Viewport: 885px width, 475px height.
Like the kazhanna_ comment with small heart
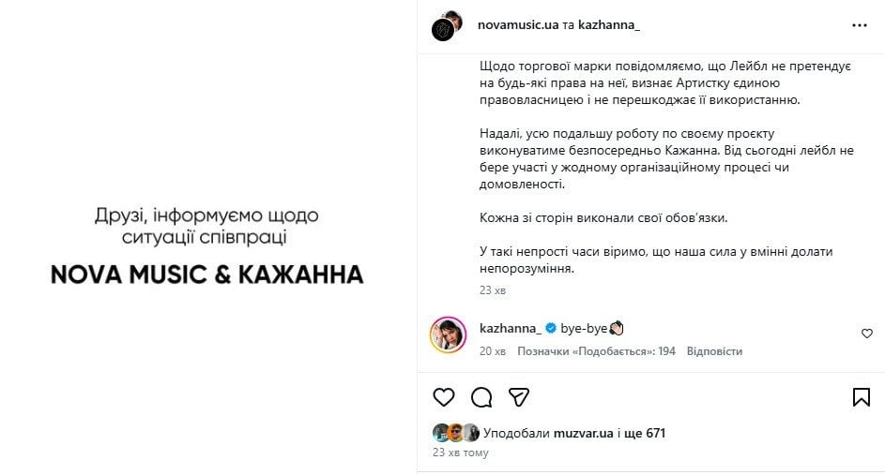coord(867,334)
